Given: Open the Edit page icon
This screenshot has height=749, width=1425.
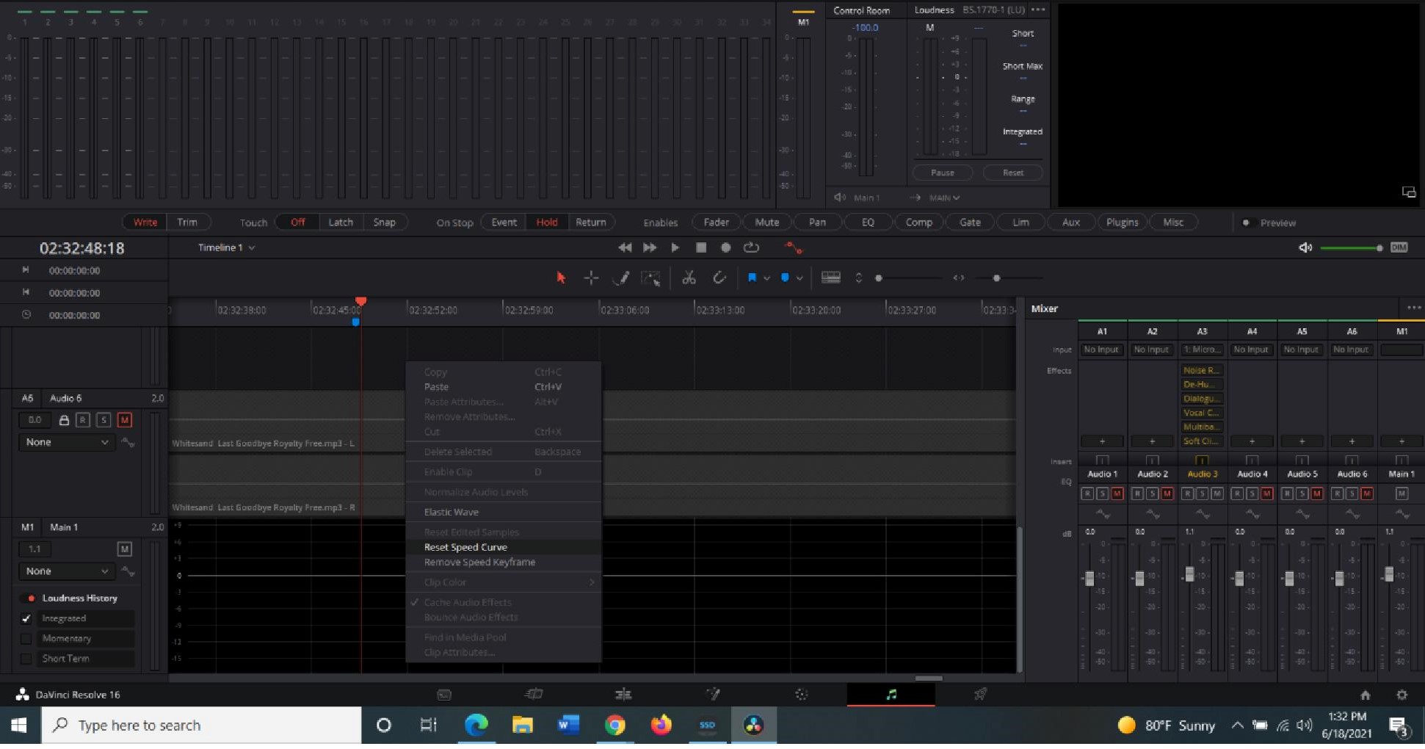Looking at the screenshot, I should point(623,694).
